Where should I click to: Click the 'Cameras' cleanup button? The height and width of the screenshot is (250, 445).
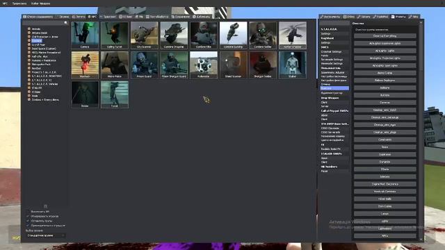point(385,103)
